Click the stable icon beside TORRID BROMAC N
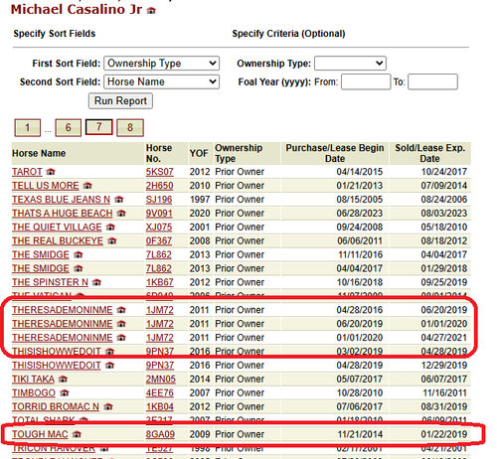This screenshot has height=459, width=497. pos(108,406)
